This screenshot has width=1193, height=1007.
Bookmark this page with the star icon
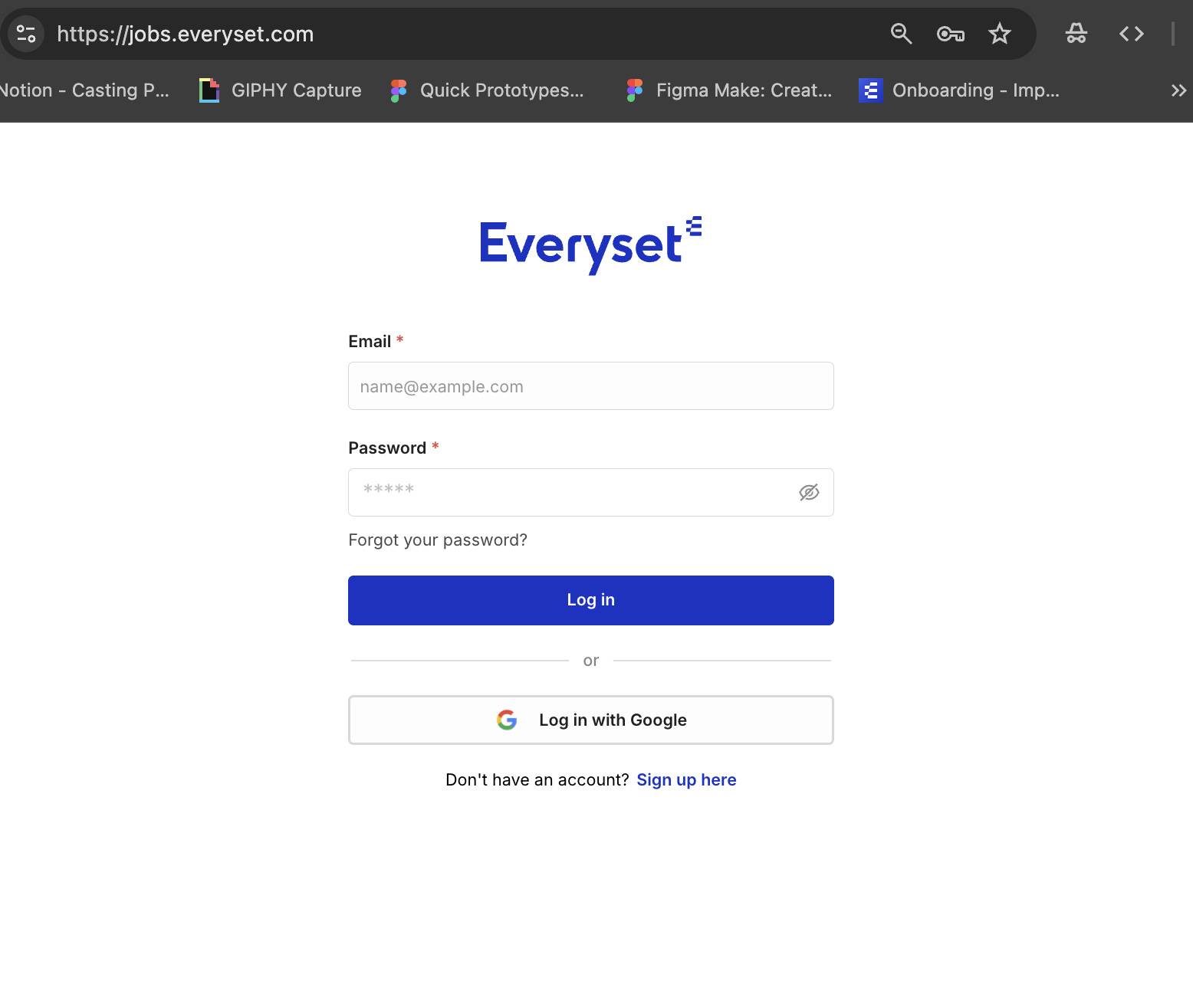click(x=1000, y=34)
